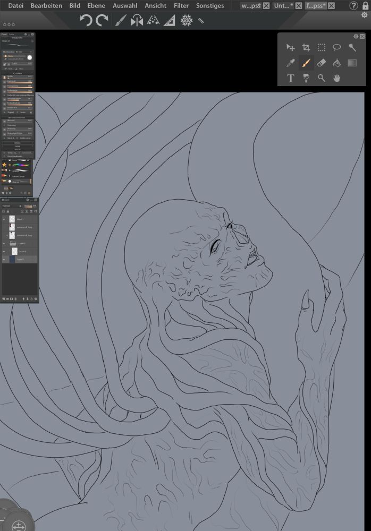Screen dimensions: 371x531
Task: Adjust the layer opacity slider
Action: click(30, 206)
